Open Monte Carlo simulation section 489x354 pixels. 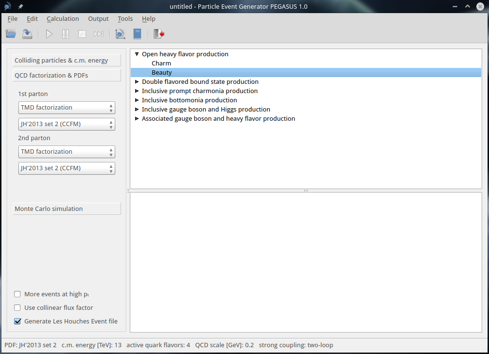(67, 209)
